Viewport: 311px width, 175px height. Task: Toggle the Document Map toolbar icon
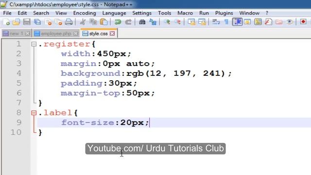click(258, 22)
